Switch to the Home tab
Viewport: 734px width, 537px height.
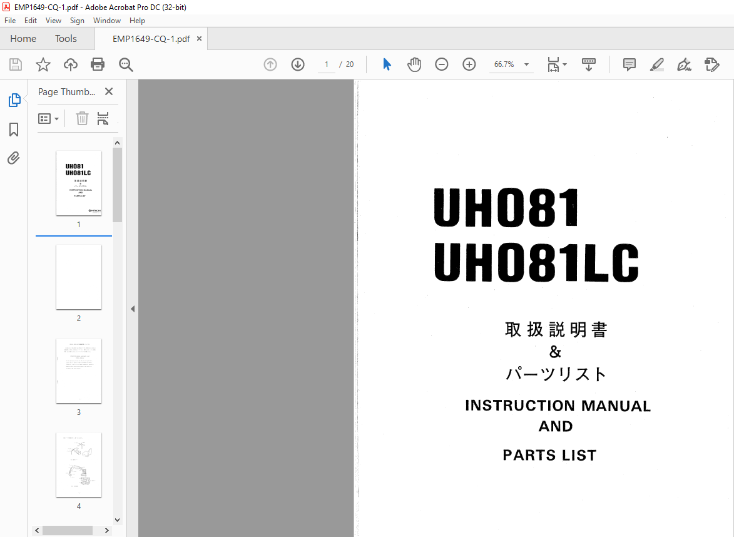click(x=23, y=39)
